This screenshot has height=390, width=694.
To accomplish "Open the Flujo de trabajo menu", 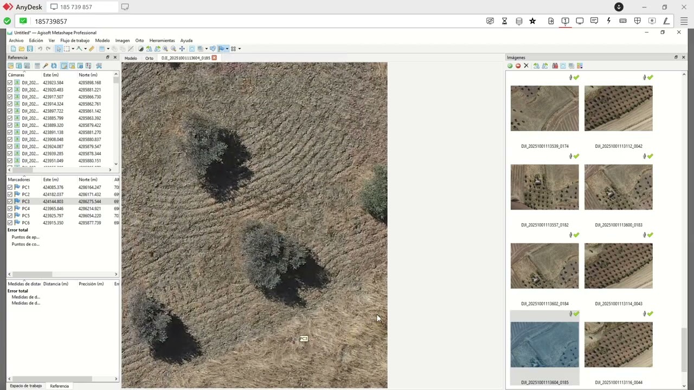I will (x=75, y=41).
